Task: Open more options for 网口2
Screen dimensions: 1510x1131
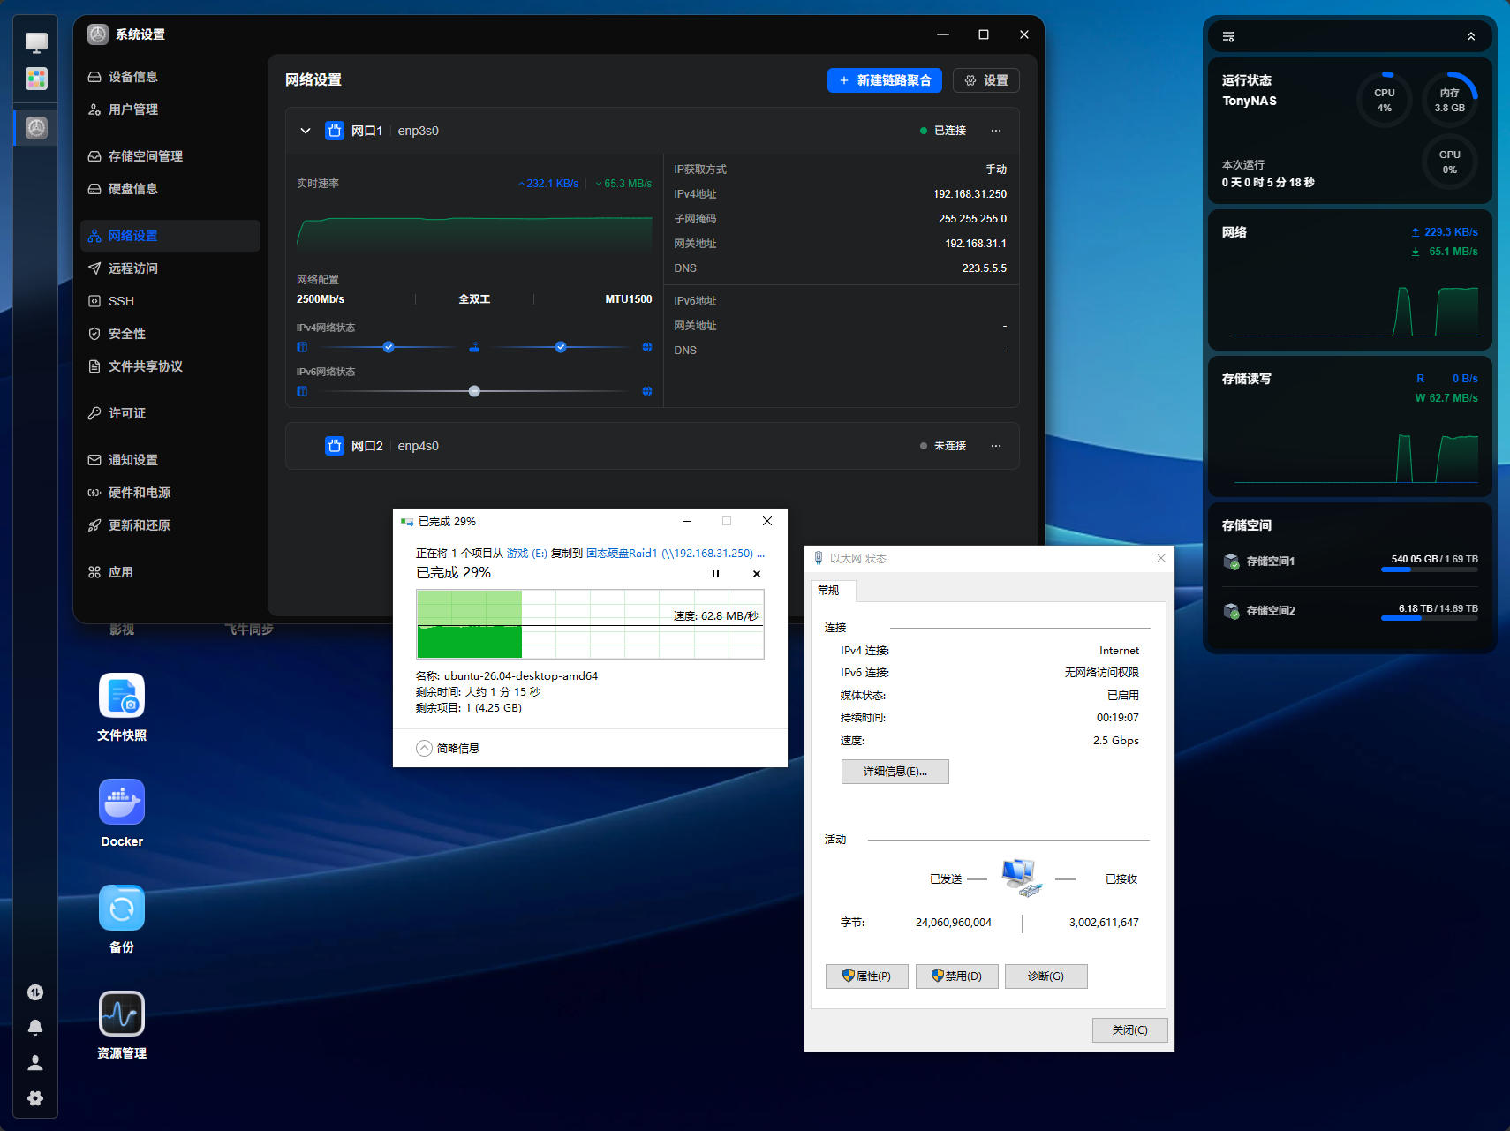Action: (x=996, y=446)
